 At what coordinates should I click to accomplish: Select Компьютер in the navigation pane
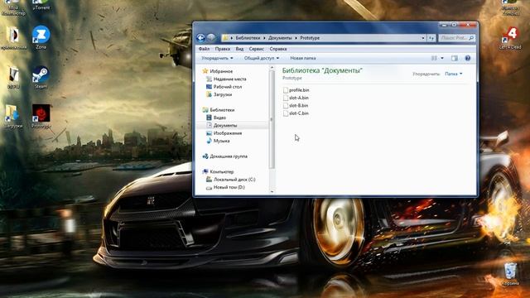[222, 171]
